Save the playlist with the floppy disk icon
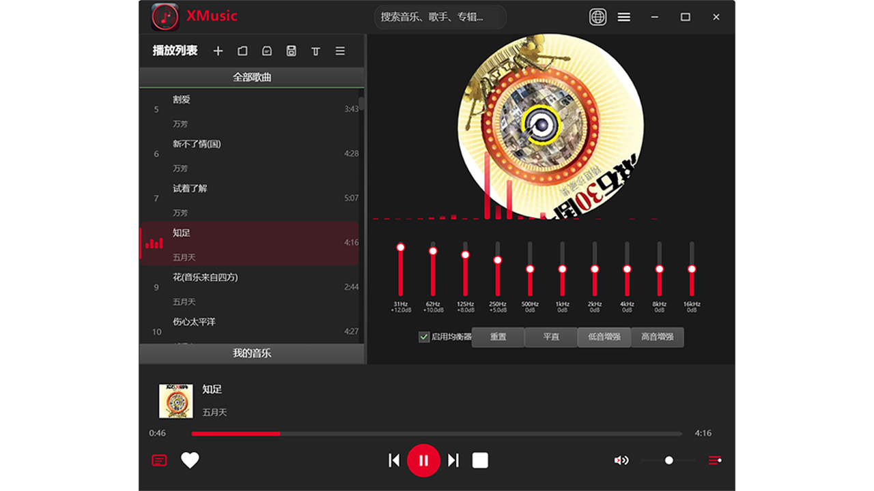874x491 pixels. point(292,51)
